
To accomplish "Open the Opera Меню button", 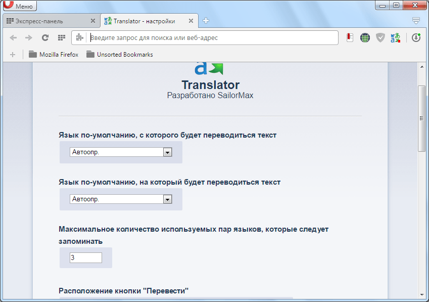I will [x=20, y=7].
